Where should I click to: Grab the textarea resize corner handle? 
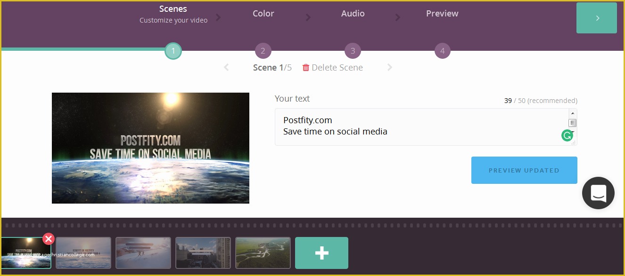pyautogui.click(x=574, y=142)
